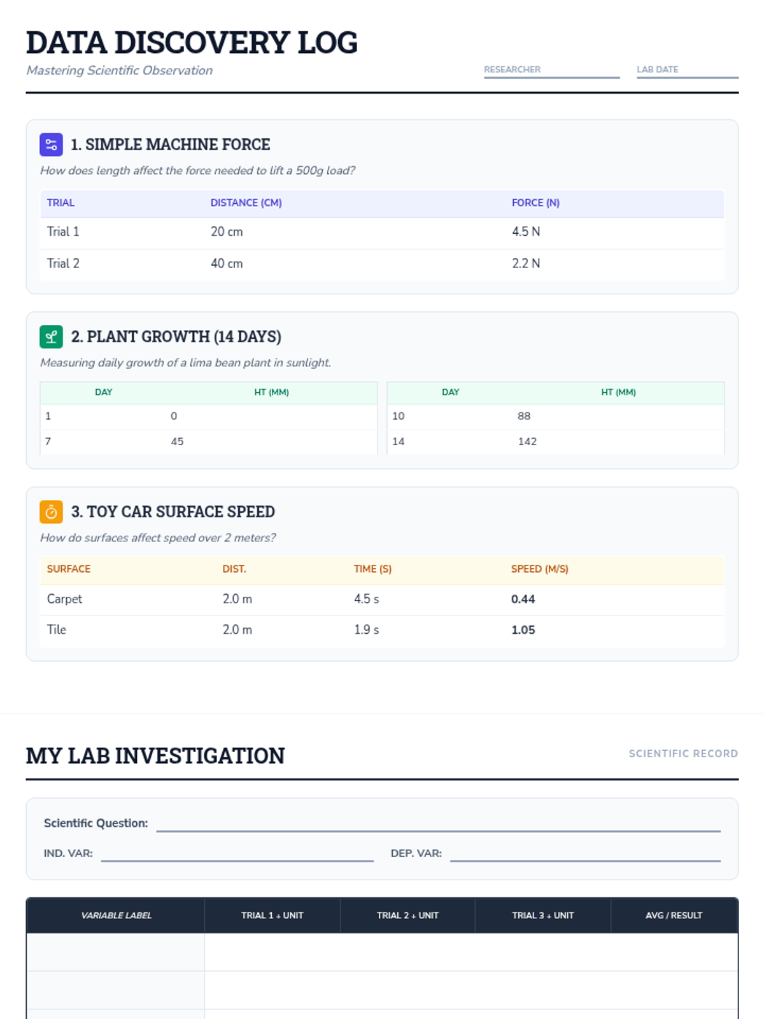Click the purple sliders icon beside Simple Machine Force
The height and width of the screenshot is (1019, 764).
51,145
